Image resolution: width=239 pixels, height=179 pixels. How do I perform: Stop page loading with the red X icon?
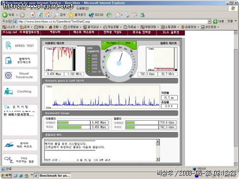pos(33,15)
